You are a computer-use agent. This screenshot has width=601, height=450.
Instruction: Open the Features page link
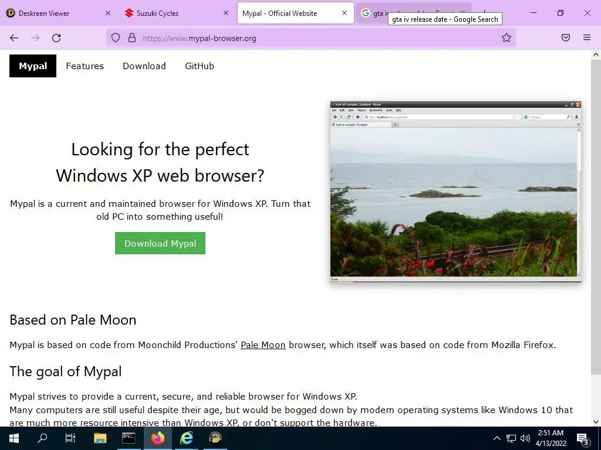pyautogui.click(x=85, y=66)
